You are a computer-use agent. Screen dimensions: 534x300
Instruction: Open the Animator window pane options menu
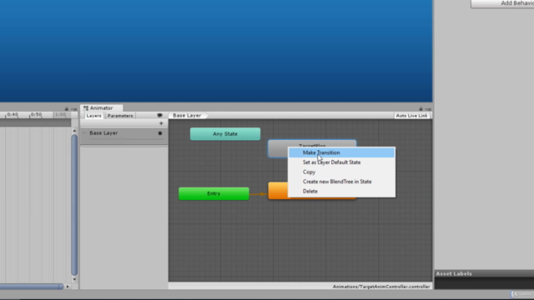pyautogui.click(x=428, y=109)
